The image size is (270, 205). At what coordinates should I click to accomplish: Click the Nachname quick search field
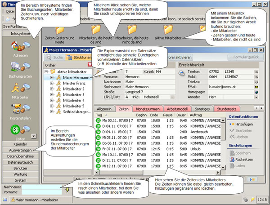42,187
